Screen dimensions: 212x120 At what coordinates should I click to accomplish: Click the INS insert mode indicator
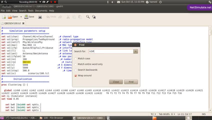pyautogui.click(x=203, y=114)
